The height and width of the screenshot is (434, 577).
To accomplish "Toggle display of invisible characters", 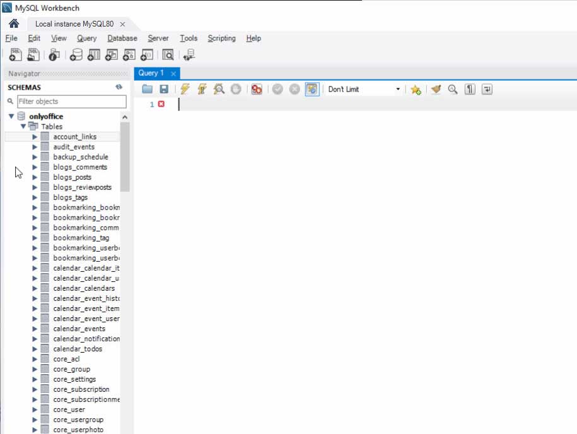I will [x=469, y=89].
